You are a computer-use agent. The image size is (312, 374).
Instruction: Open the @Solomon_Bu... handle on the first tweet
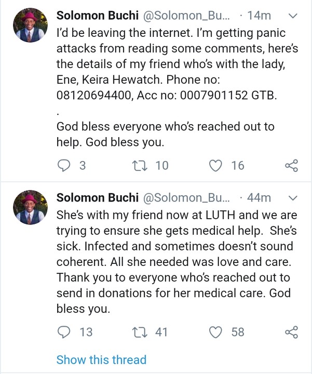(x=185, y=16)
